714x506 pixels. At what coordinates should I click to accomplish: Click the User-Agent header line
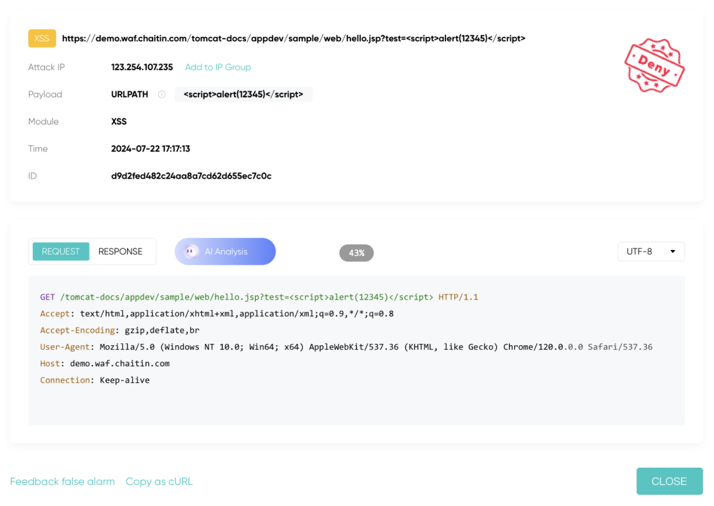click(346, 347)
